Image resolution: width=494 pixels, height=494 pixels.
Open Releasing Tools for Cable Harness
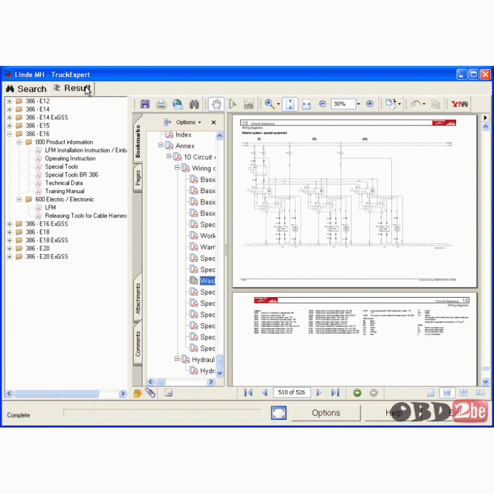[x=86, y=216]
